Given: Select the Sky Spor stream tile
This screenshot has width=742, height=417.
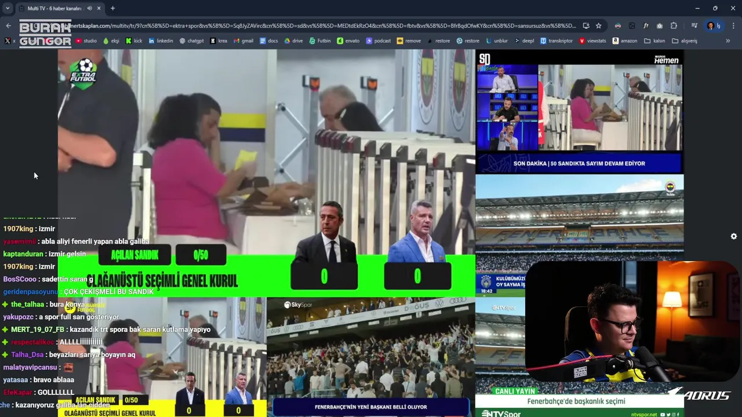Looking at the screenshot, I should point(371,357).
